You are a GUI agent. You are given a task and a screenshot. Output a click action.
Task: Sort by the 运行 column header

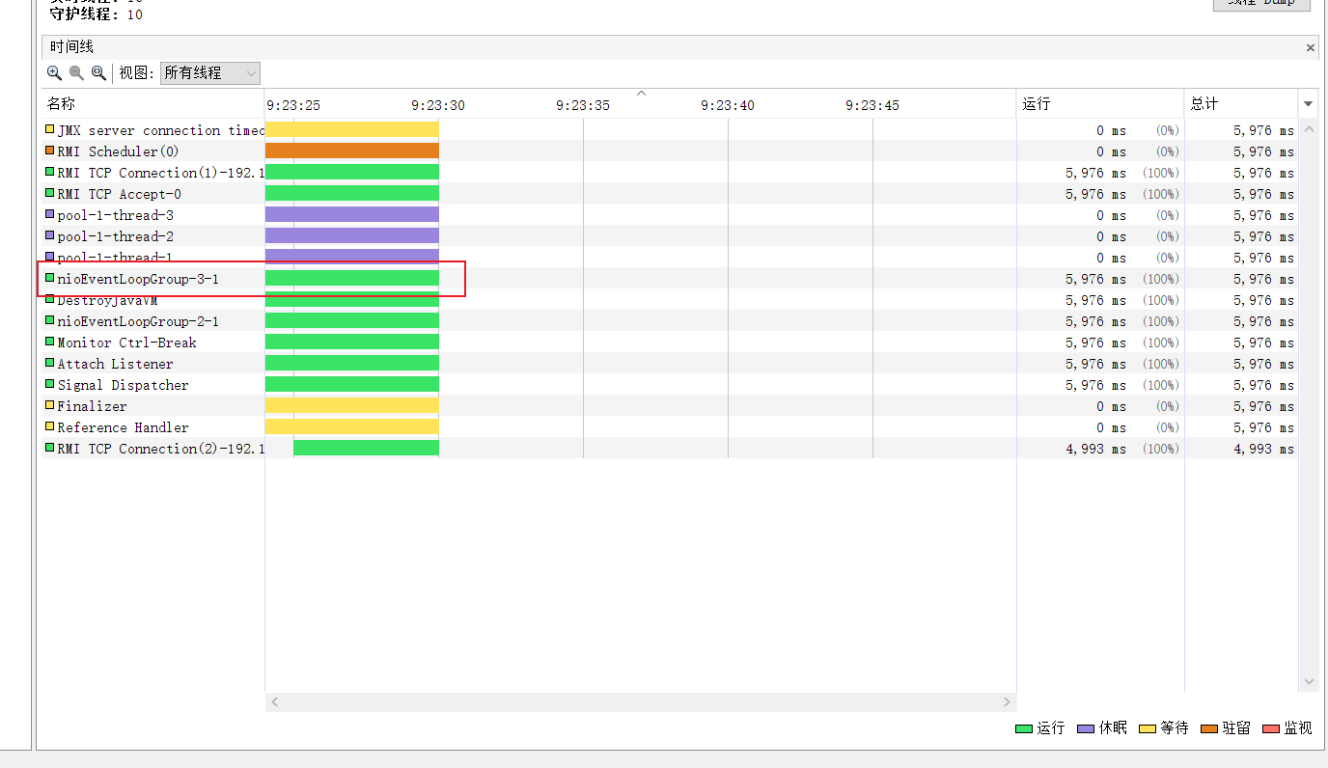click(1099, 104)
